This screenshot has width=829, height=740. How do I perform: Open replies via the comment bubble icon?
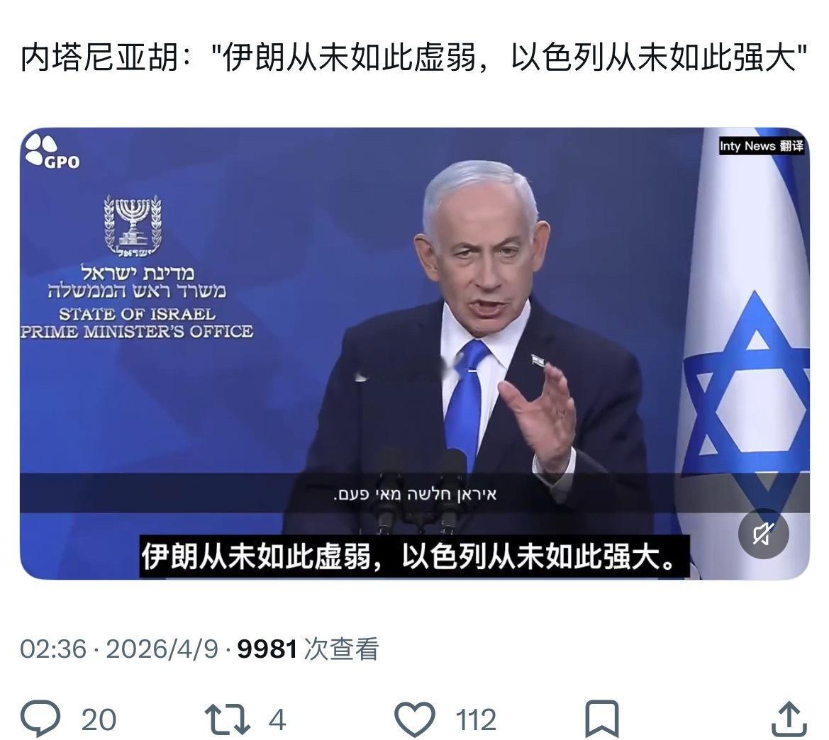pyautogui.click(x=40, y=718)
